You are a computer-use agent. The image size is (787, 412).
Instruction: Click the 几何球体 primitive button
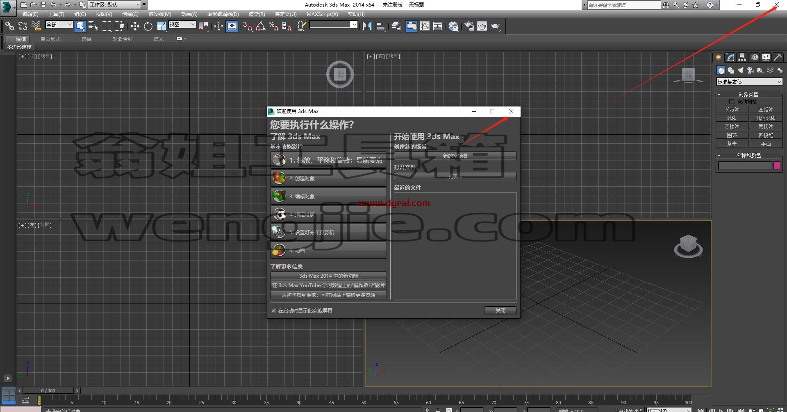coord(765,118)
